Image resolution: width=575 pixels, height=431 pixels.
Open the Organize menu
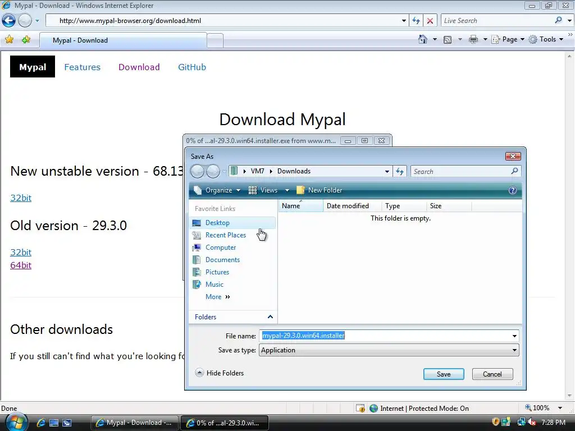(217, 190)
